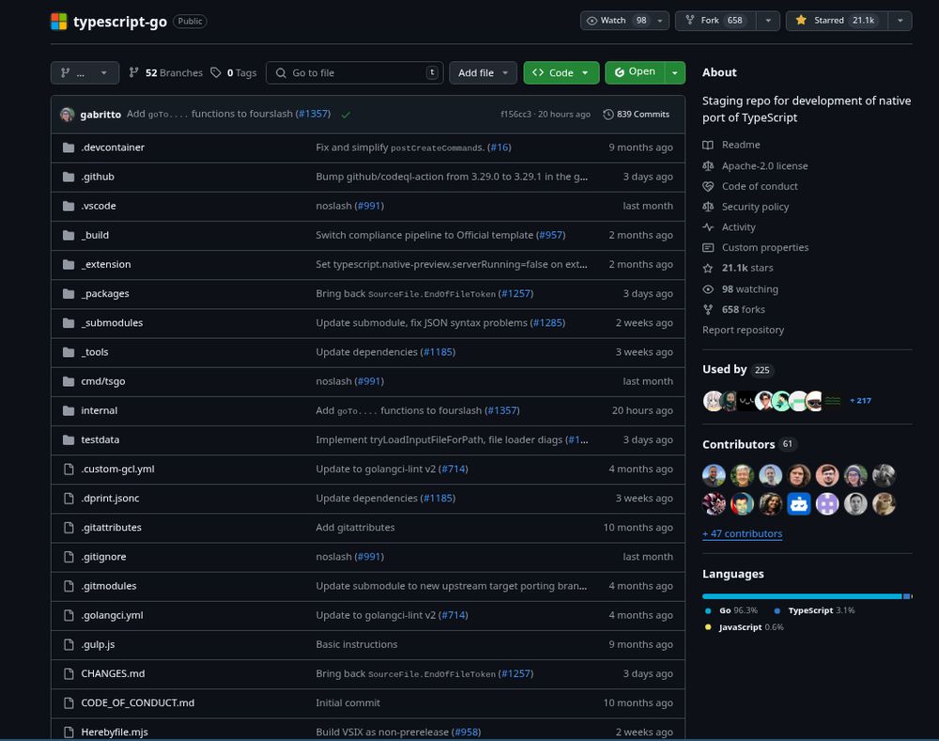Toggle Starred on the repository
The width and height of the screenshot is (939, 741).
pos(837,21)
